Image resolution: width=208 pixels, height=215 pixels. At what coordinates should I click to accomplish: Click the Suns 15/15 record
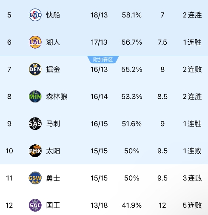[99, 151]
